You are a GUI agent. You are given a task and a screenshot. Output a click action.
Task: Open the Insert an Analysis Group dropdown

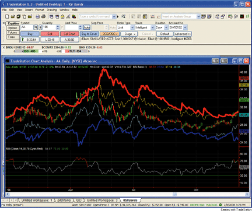198,17
